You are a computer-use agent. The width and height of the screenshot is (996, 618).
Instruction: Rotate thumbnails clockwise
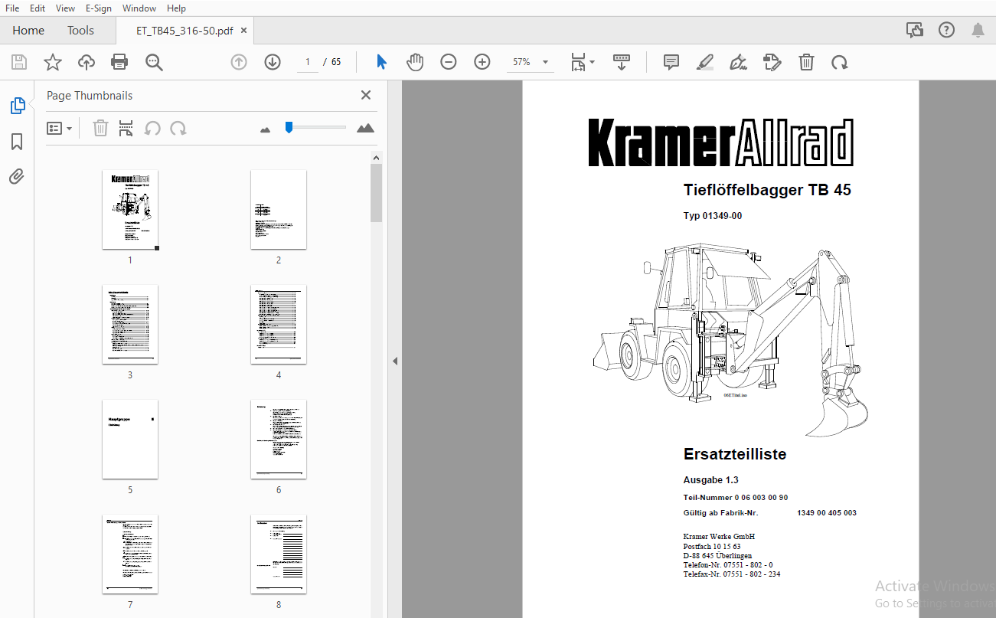tap(178, 128)
